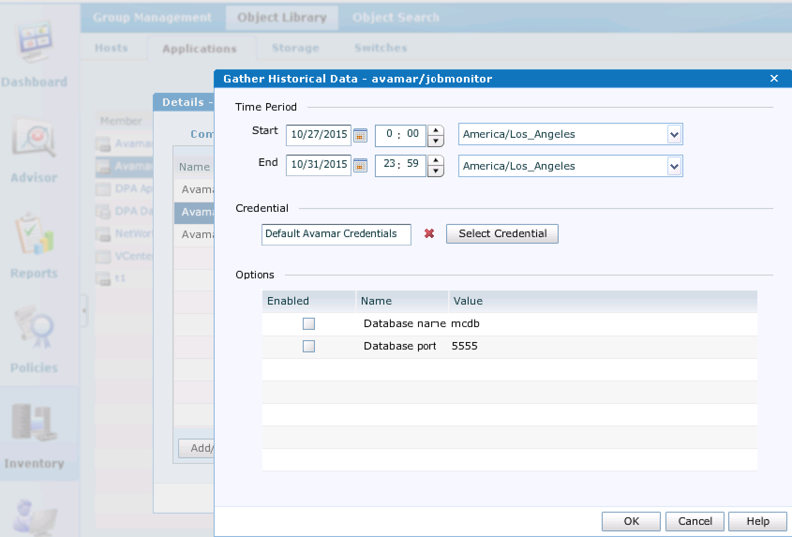This screenshot has height=537, width=792.
Task: Switch to the Group Management tab
Action: click(x=152, y=18)
